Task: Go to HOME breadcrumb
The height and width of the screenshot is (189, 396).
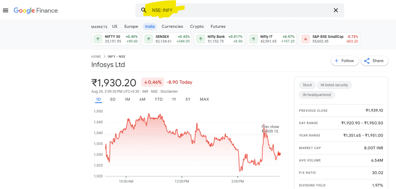Action: tap(96, 56)
